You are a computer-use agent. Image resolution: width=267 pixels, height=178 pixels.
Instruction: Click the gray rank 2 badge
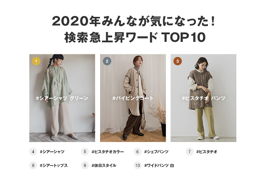pyautogui.click(x=107, y=61)
